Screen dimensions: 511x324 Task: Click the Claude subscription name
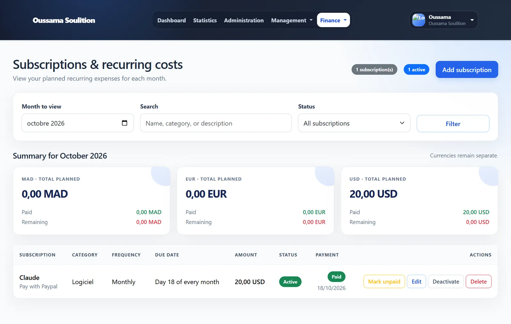[x=29, y=277]
